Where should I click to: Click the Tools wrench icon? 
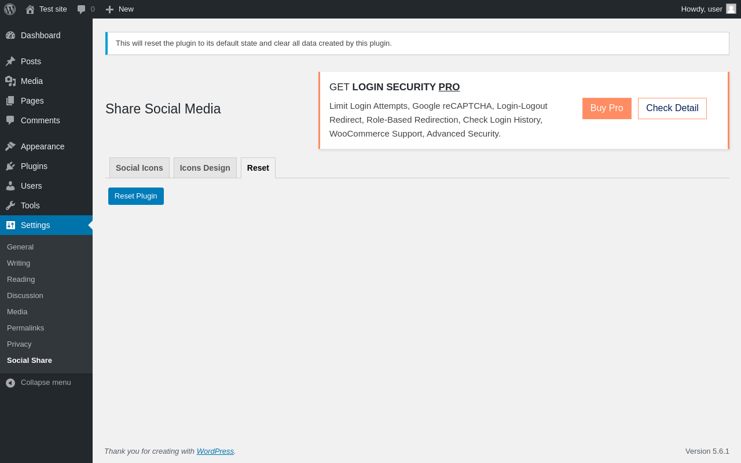[x=10, y=205]
